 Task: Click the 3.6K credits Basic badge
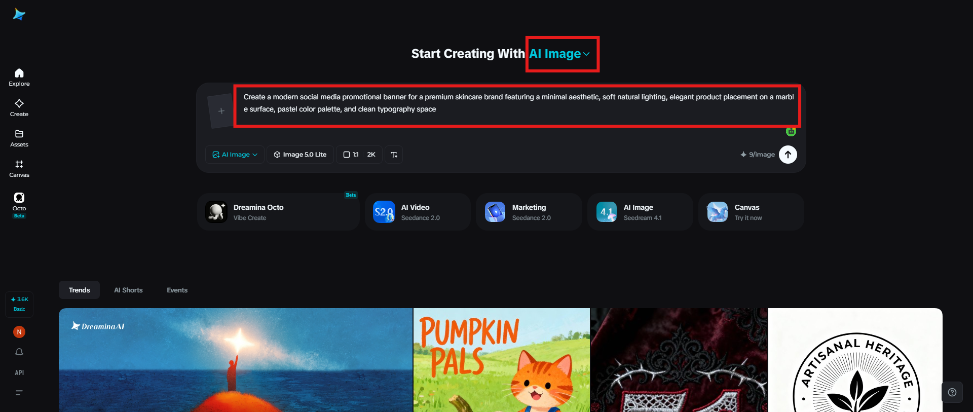coord(19,304)
